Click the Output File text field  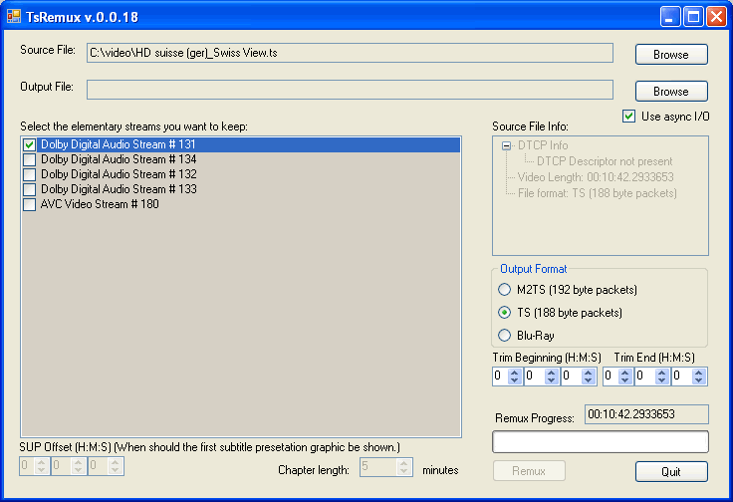tap(350, 90)
